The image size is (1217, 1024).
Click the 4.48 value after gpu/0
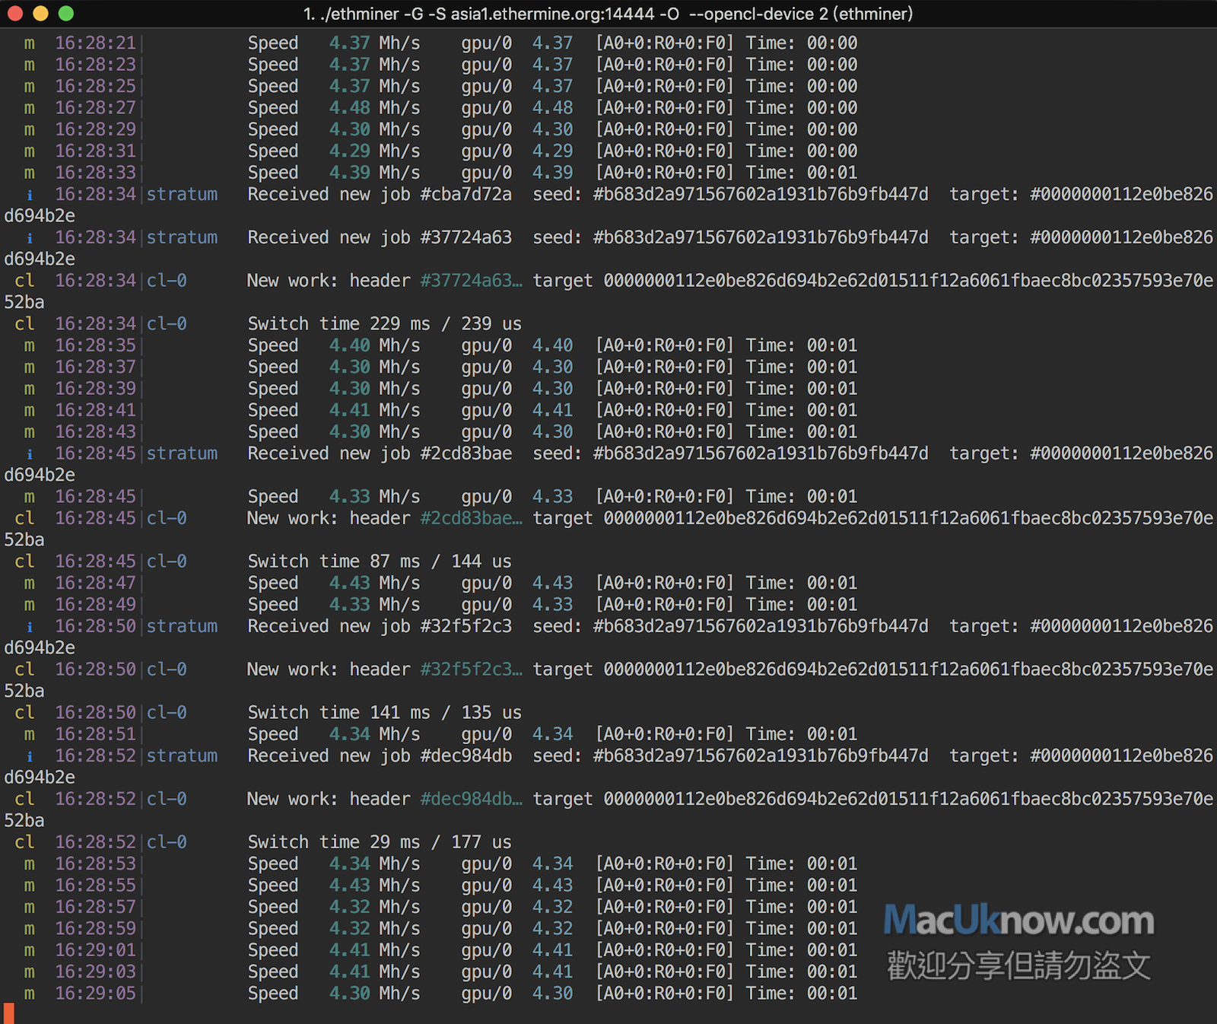coord(552,108)
